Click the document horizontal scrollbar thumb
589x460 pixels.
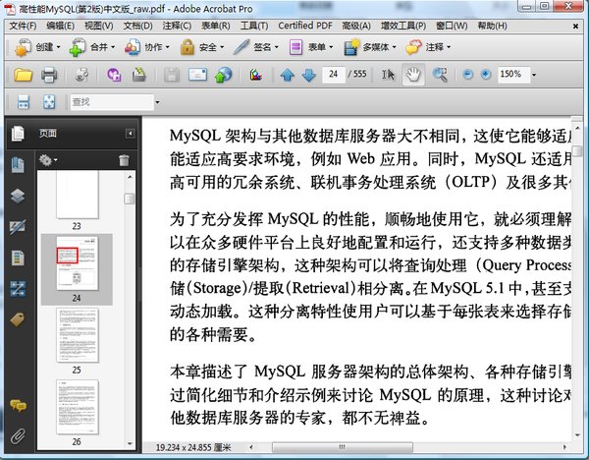click(343, 447)
